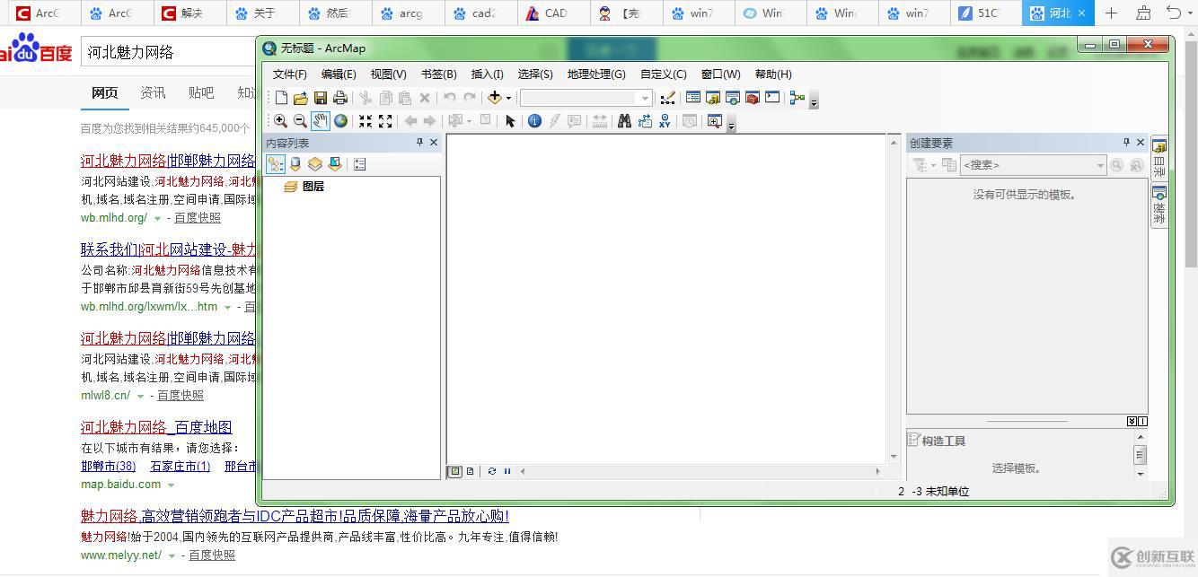
Task: Open the 河北魅力网络_百度地图 result link
Action: (156, 427)
